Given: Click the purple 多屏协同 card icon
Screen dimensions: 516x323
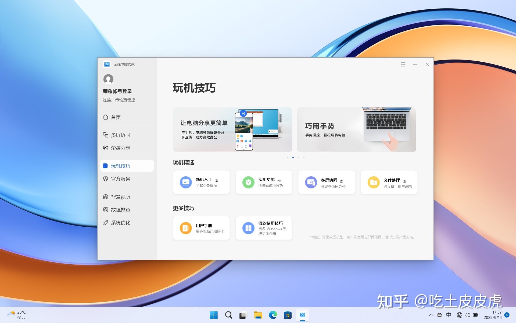Looking at the screenshot, I should click(311, 182).
